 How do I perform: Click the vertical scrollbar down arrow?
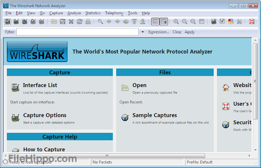point(256,150)
